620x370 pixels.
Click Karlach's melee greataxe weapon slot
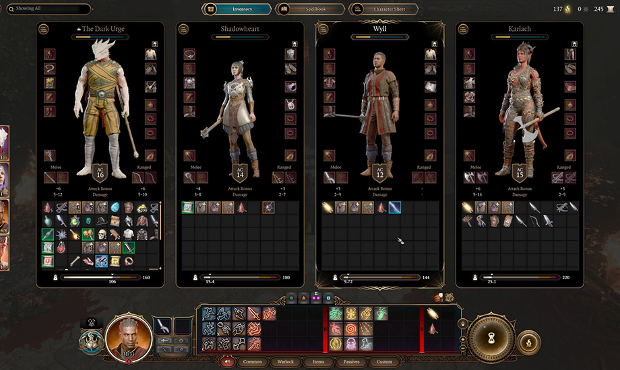click(x=469, y=178)
